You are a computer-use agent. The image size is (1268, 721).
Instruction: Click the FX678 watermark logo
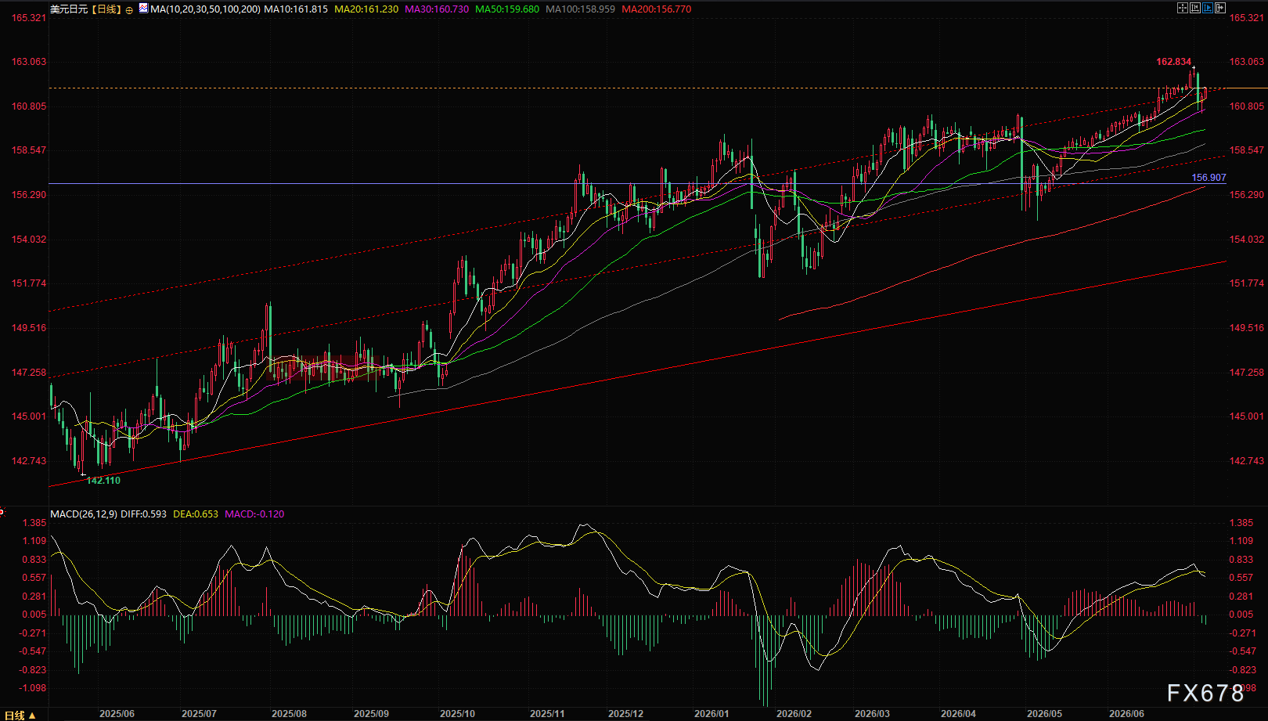1205,693
